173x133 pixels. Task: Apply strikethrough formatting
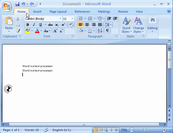coord(50,25)
